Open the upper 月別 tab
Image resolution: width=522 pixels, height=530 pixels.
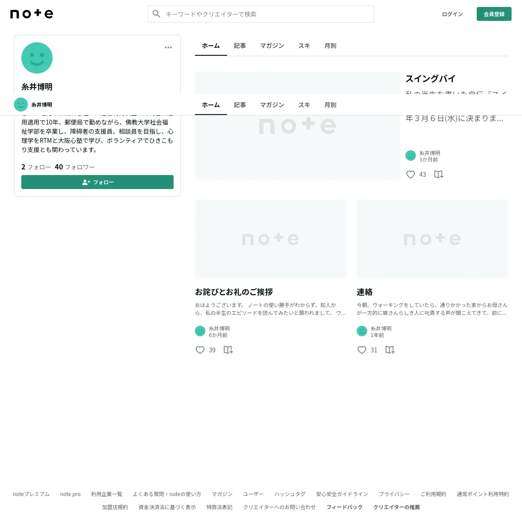[331, 46]
